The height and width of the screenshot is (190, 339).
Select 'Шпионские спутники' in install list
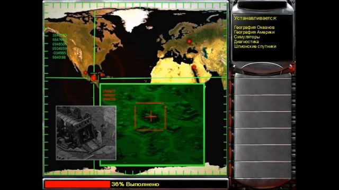(x=255, y=46)
